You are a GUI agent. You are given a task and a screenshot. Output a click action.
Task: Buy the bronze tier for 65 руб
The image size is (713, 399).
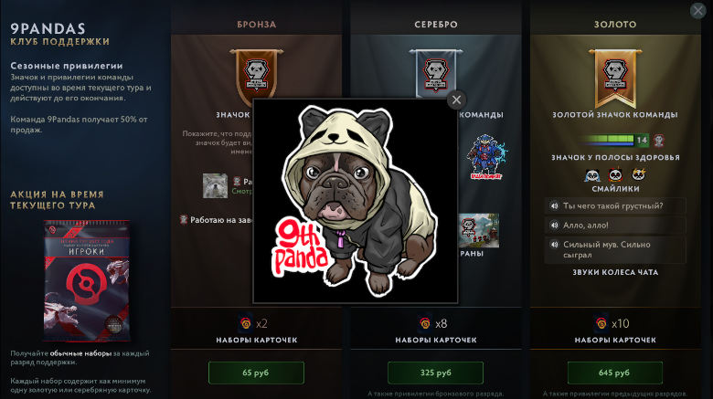pos(256,373)
